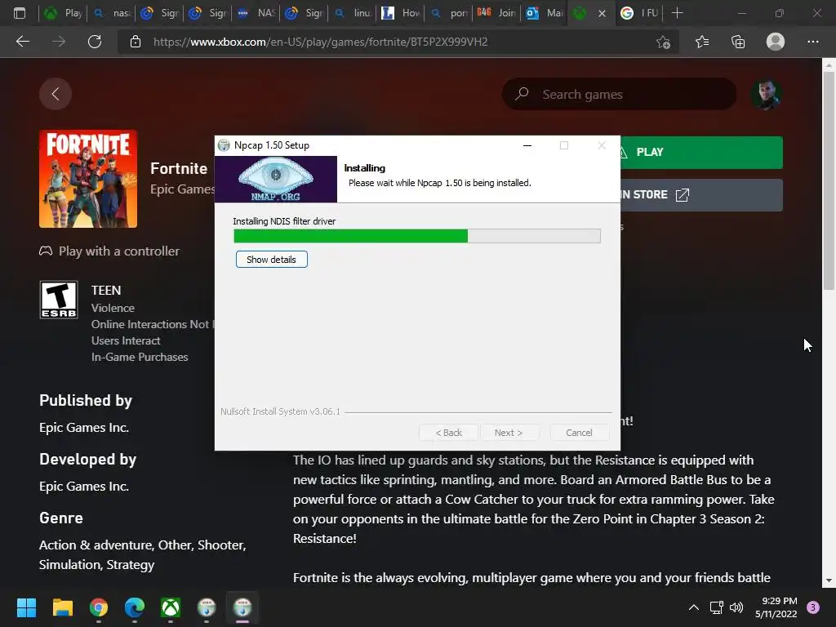Open Microsoft Edge from taskbar
This screenshot has height=627, width=836.
click(135, 607)
